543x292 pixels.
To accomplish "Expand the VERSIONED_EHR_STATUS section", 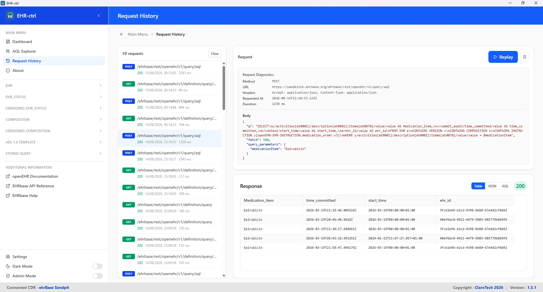I will tap(54, 108).
